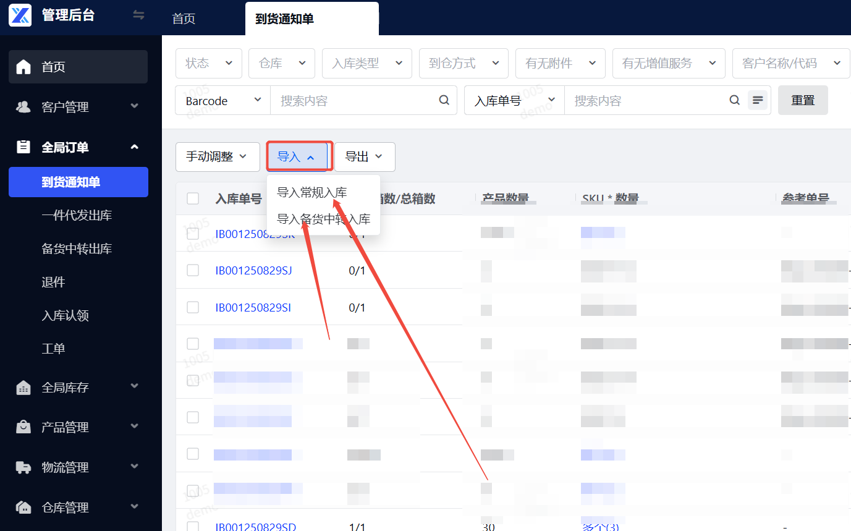Viewport: 851px width, 531px height.
Task: Click the 全局订单 clipboard icon
Action: [23, 147]
